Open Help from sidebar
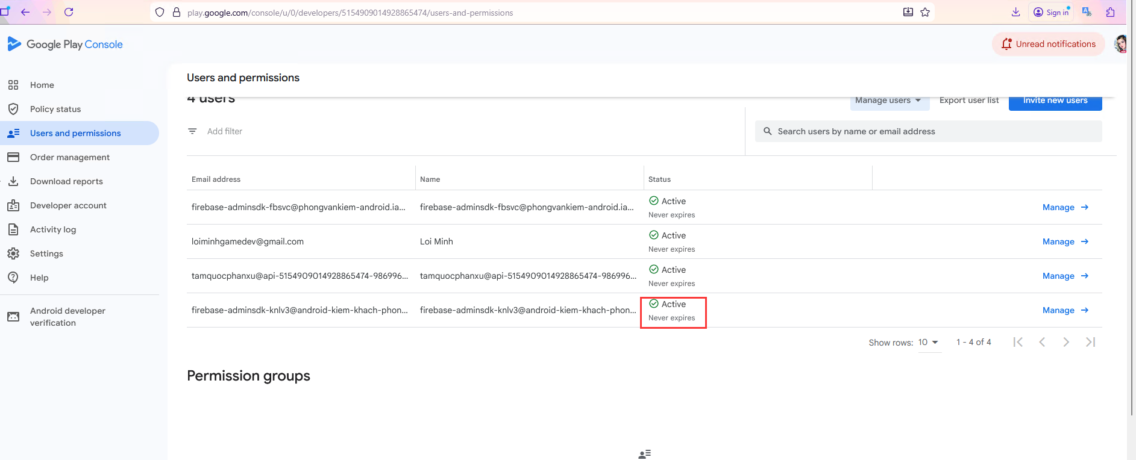1136x460 pixels. (x=39, y=278)
